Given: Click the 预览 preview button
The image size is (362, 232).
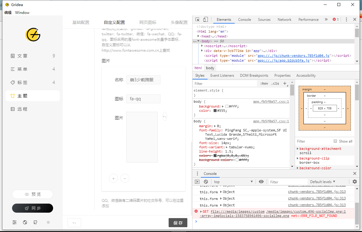Looking at the screenshot, I should point(33,194).
